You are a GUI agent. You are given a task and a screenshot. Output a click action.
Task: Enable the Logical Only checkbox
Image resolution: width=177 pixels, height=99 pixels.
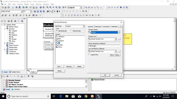click(89, 55)
